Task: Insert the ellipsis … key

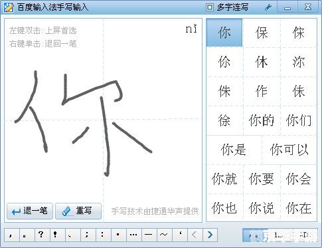Action: 133,235
